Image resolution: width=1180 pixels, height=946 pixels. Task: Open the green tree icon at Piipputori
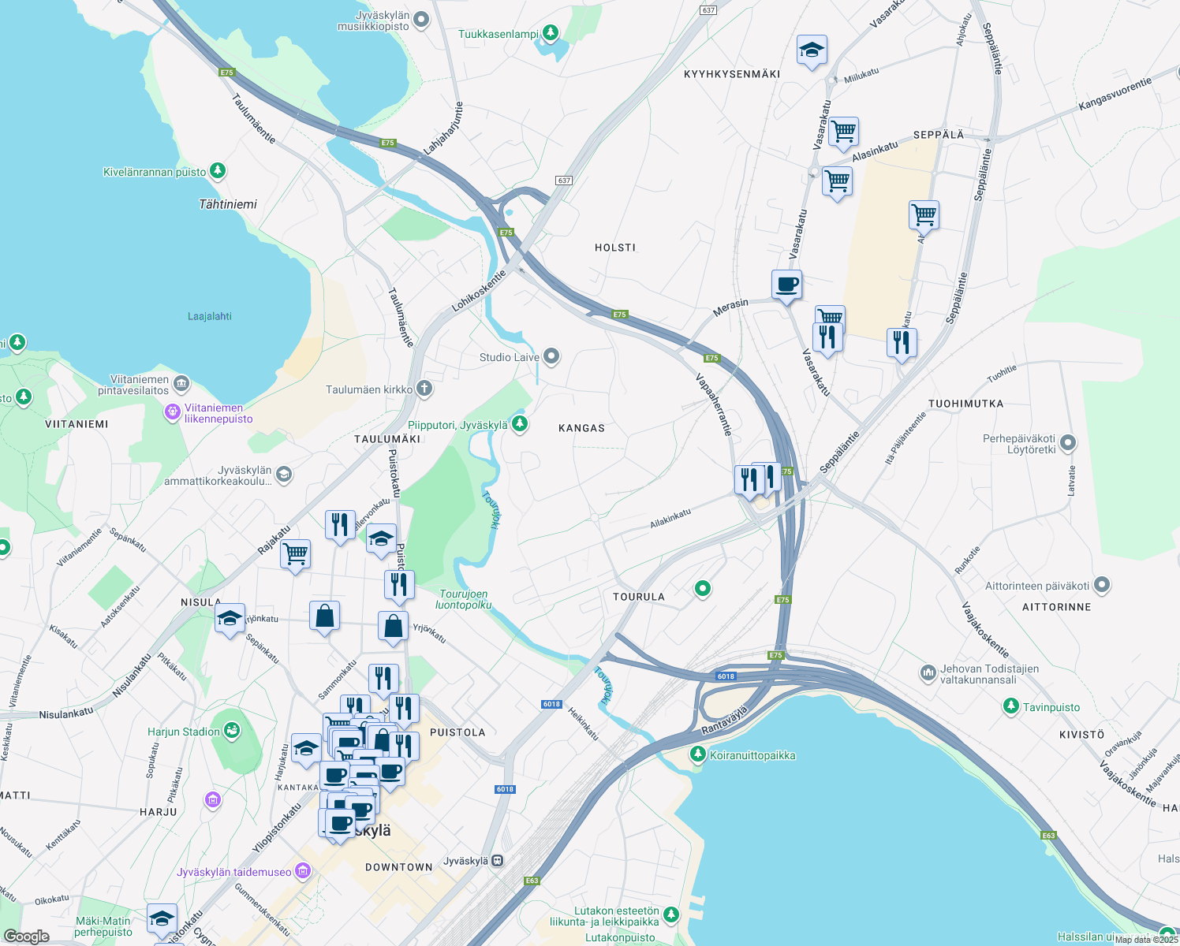coord(518,423)
